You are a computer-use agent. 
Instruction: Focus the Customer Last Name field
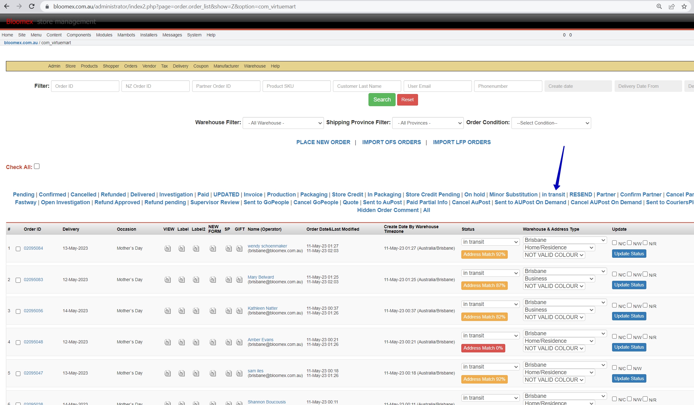click(x=367, y=86)
